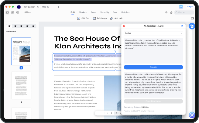Zoom in with the plus button
The height and width of the screenshot is (123, 199).
click(98, 113)
